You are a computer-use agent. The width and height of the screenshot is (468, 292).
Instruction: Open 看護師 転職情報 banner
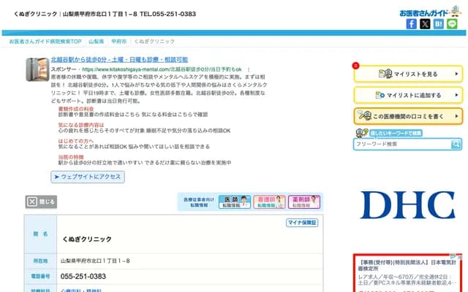269,201
